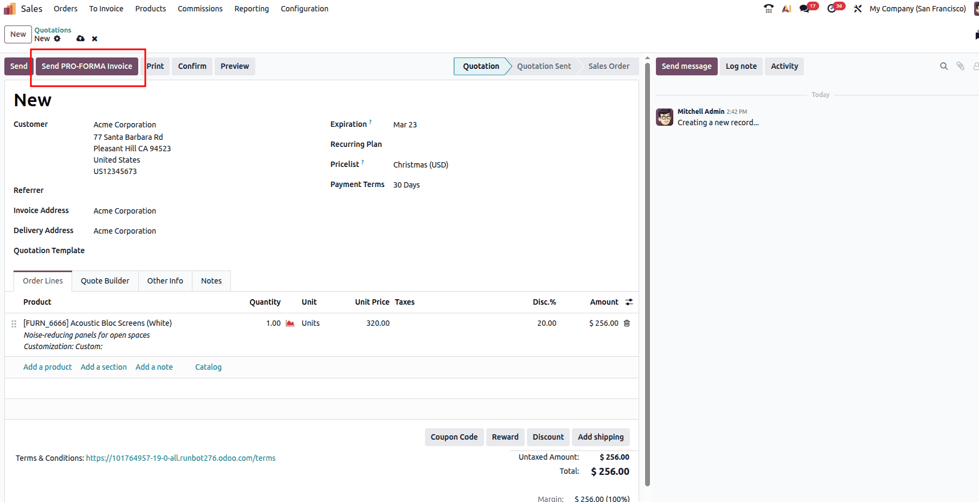This screenshot has height=502, width=979.
Task: Click Add a section link
Action: (104, 367)
